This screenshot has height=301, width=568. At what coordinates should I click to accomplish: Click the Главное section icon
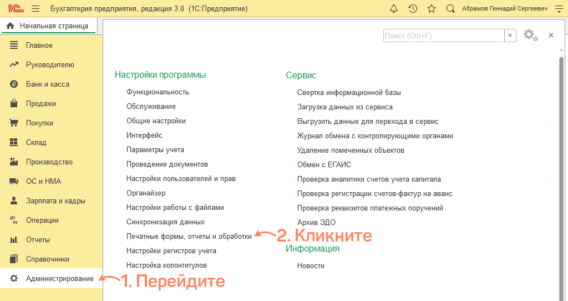point(14,46)
